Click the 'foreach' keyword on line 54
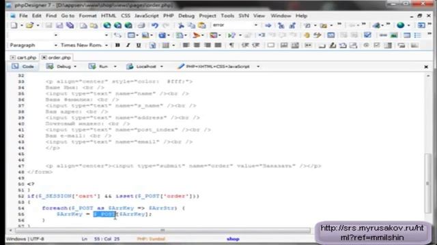This screenshot has width=437, height=245. (x=55, y=208)
